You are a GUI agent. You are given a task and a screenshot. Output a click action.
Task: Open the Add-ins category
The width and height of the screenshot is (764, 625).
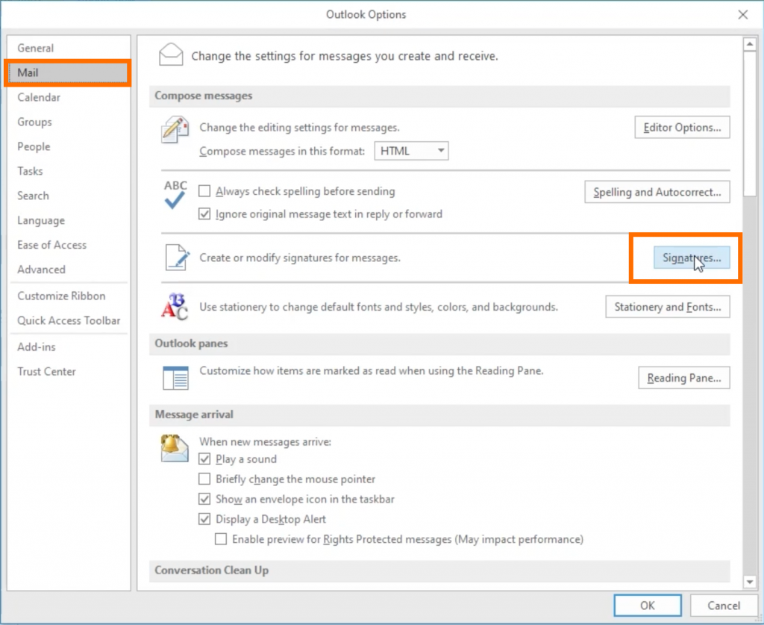pyautogui.click(x=69, y=347)
